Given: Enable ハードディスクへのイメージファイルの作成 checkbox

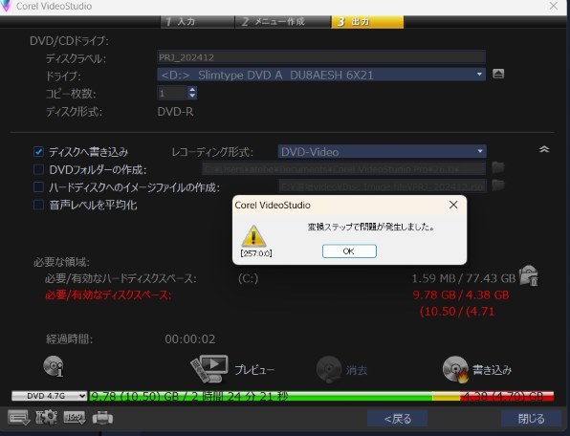Looking at the screenshot, I should [38, 187].
